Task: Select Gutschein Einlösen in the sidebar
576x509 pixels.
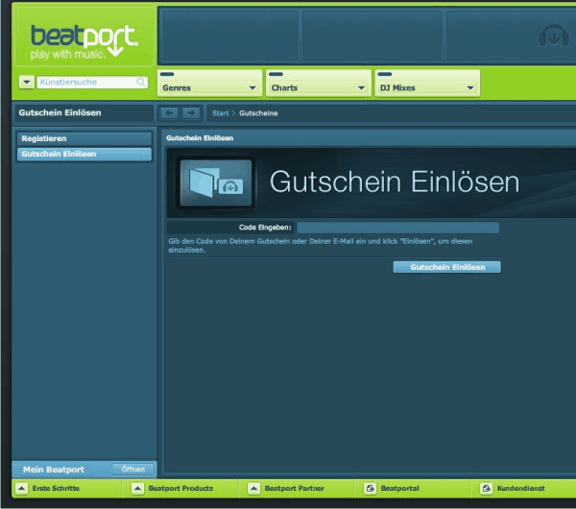Action: click(84, 154)
